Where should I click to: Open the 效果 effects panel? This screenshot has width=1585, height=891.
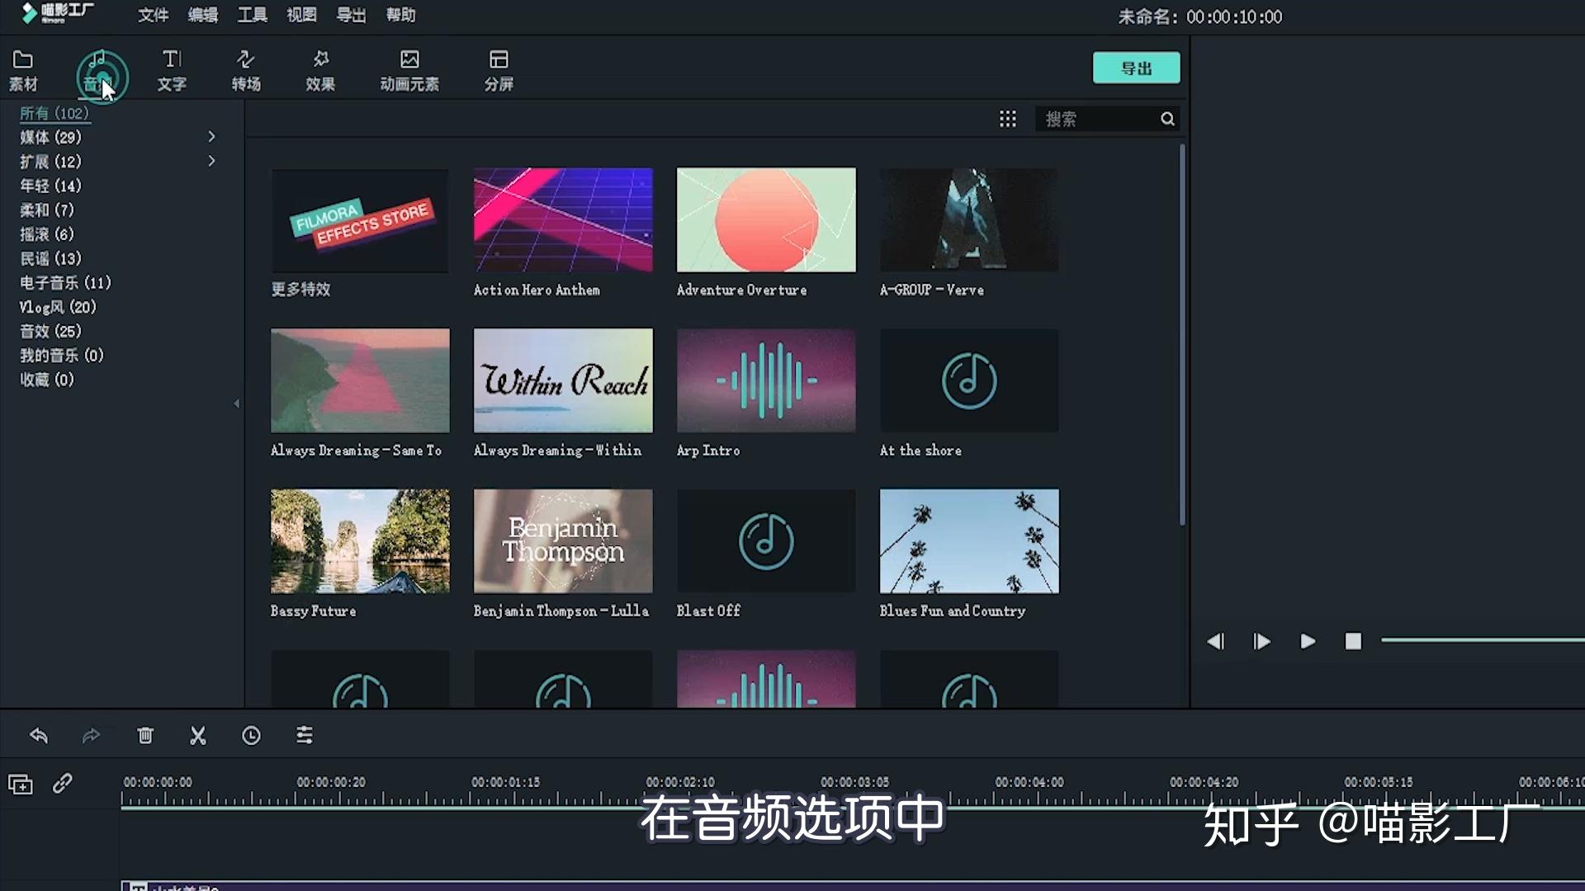click(320, 70)
